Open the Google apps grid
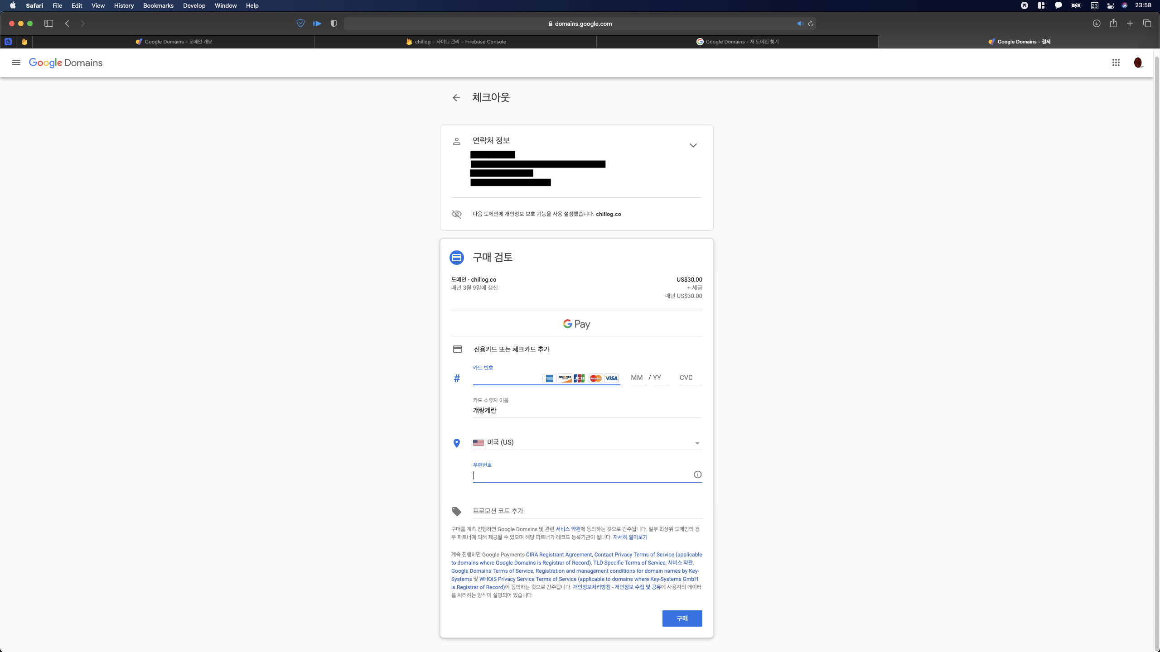1160x652 pixels. (1116, 62)
